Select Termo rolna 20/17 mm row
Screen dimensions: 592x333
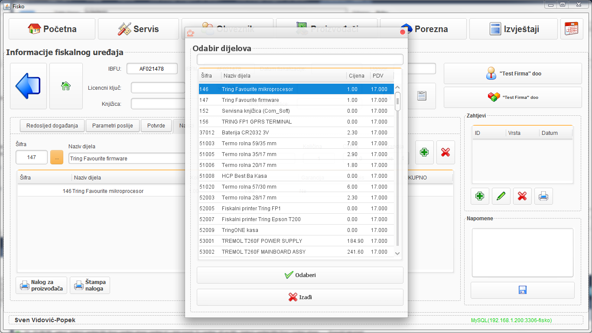[296, 165]
